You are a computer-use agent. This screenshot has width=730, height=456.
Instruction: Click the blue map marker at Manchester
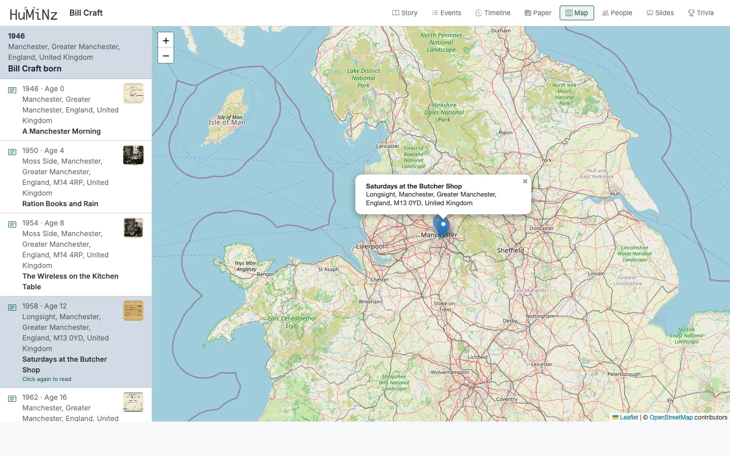click(443, 227)
